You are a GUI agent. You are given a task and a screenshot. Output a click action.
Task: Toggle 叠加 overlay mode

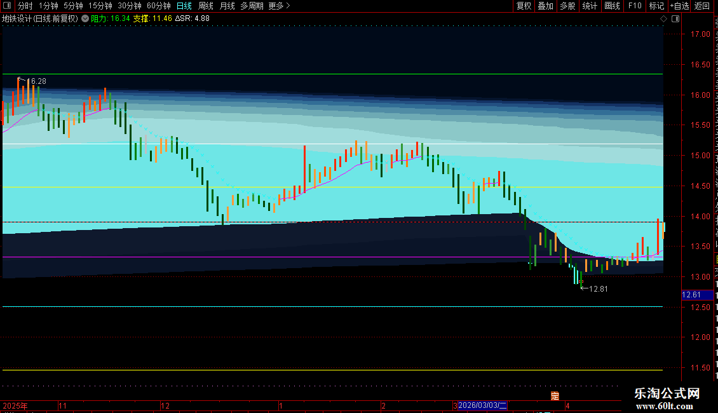545,6
